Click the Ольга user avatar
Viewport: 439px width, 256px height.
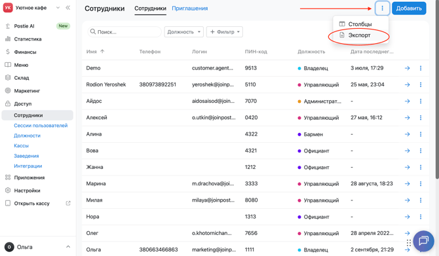click(9, 247)
